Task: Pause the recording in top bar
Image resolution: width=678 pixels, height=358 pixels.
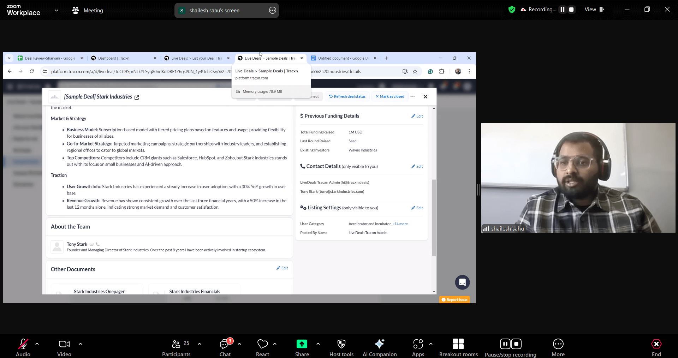Action: 563,10
